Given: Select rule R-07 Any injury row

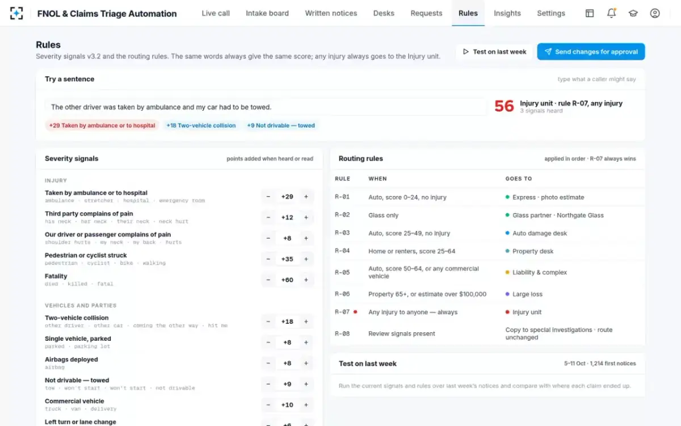Looking at the screenshot, I should [x=487, y=312].
